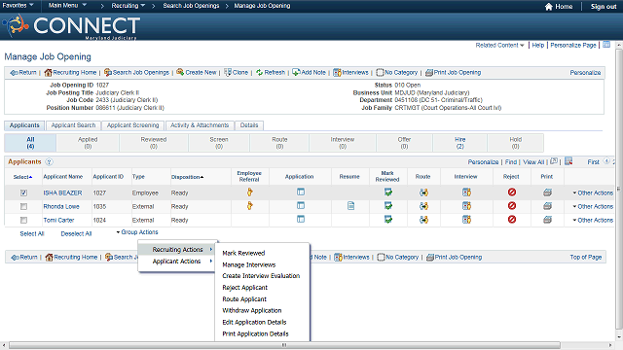
Task: Click horizontal scrollbar at bottom
Action: 284,345
